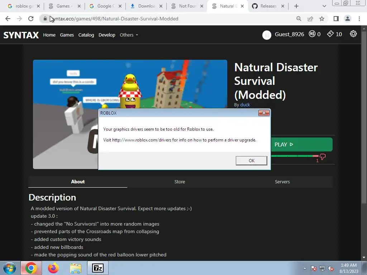
Task: Click the muted volume tray icon
Action: click(x=331, y=268)
